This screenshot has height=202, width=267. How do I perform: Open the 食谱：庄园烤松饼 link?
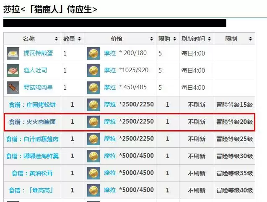click(32, 105)
